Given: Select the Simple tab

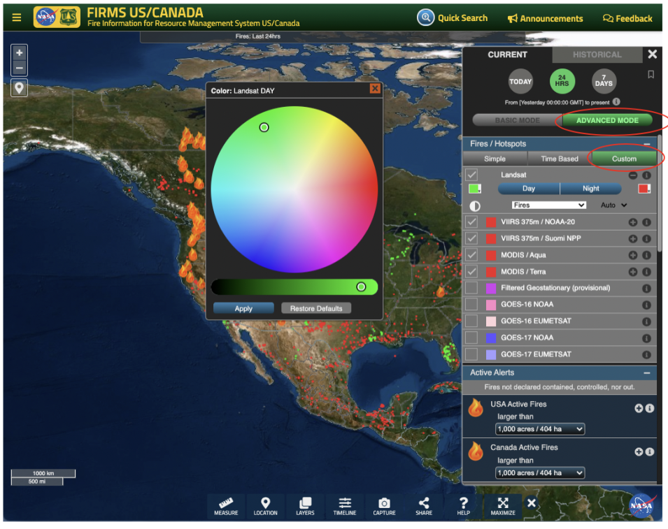Looking at the screenshot, I should pos(495,159).
